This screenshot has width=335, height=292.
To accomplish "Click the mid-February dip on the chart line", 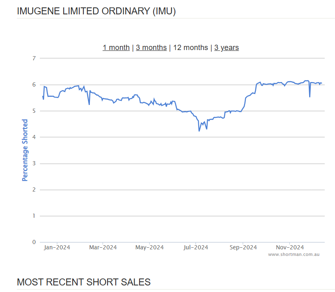I will point(89,105).
